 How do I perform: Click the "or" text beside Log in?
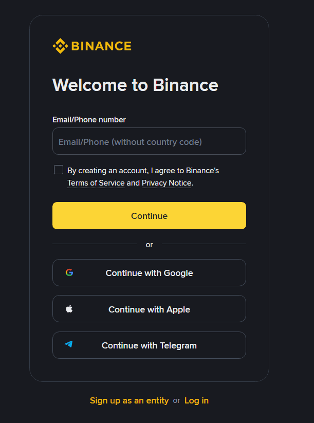click(176, 400)
